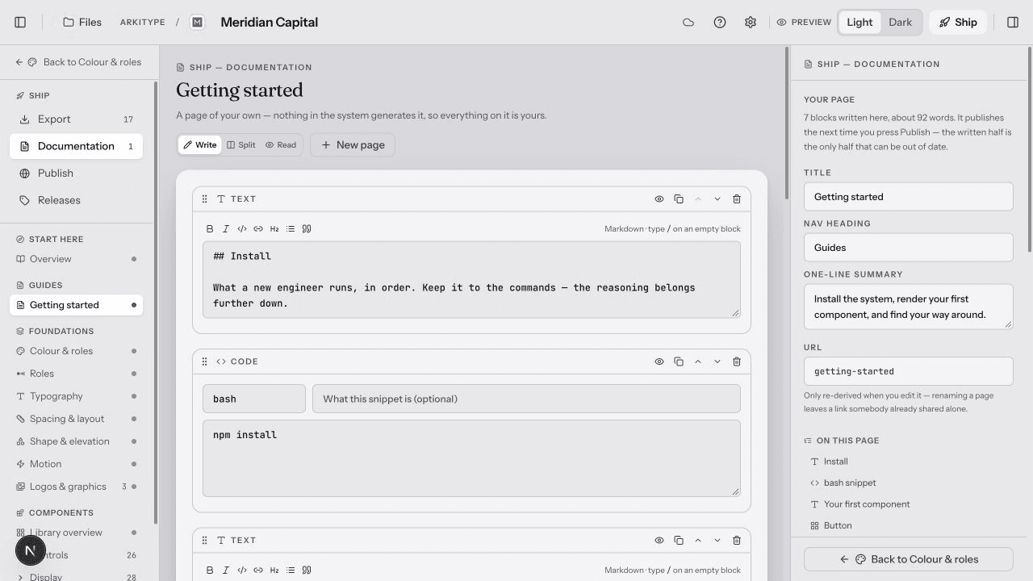Move the CODE block up
1033x581 pixels.
click(x=698, y=362)
